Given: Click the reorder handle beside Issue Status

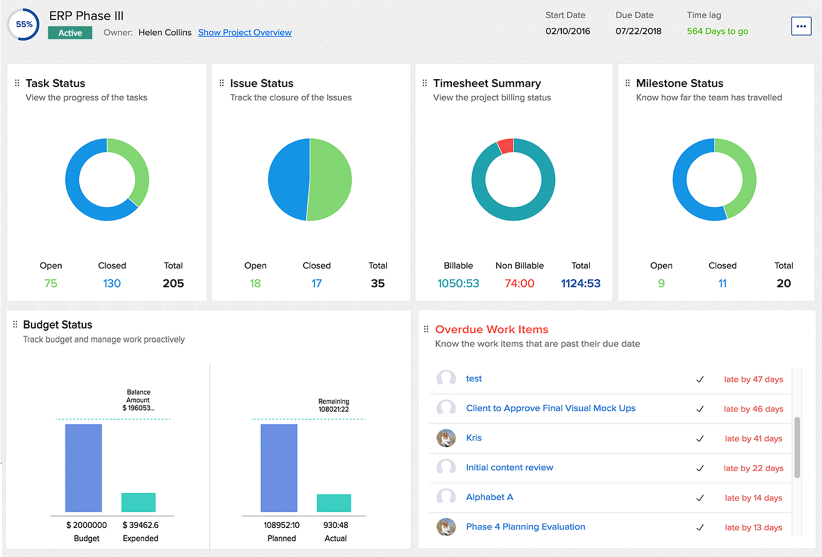Looking at the screenshot, I should pyautogui.click(x=221, y=83).
